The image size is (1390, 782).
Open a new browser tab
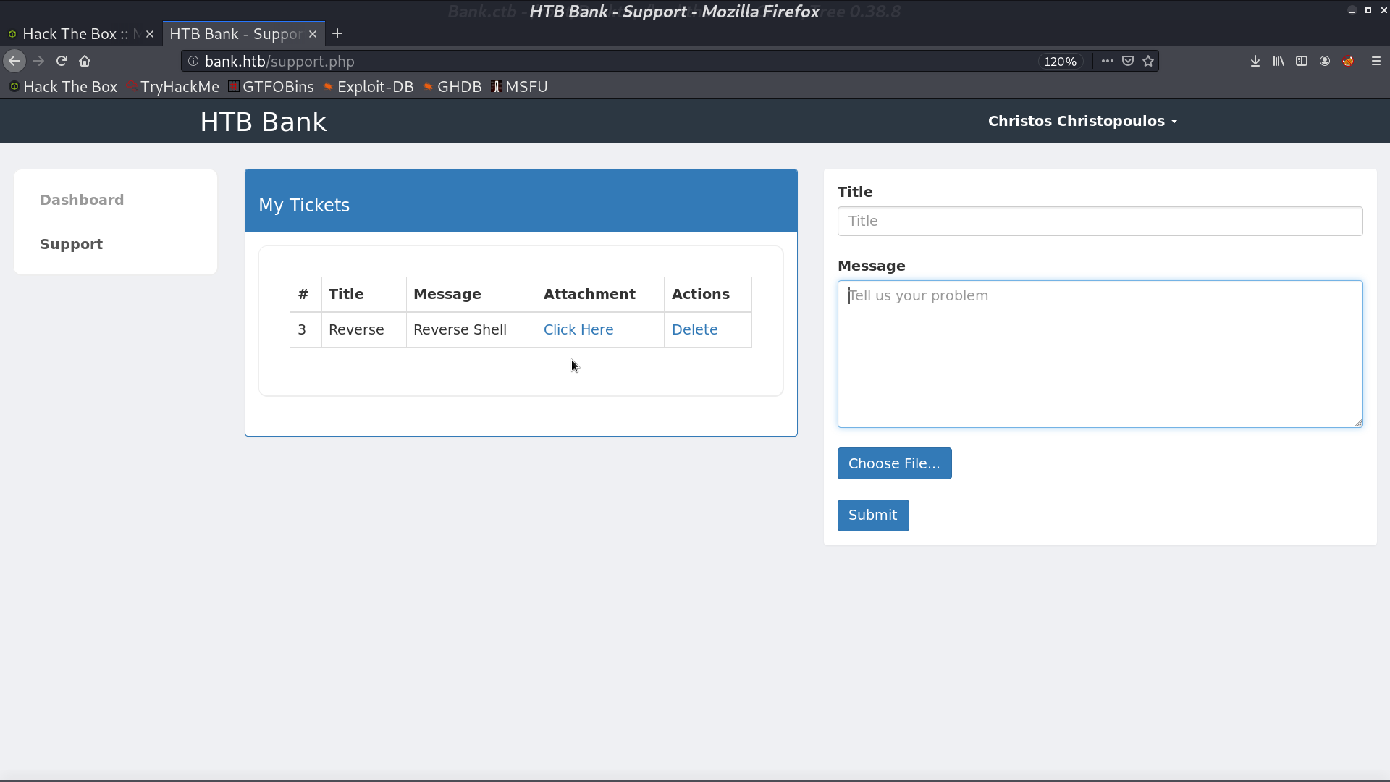(337, 34)
